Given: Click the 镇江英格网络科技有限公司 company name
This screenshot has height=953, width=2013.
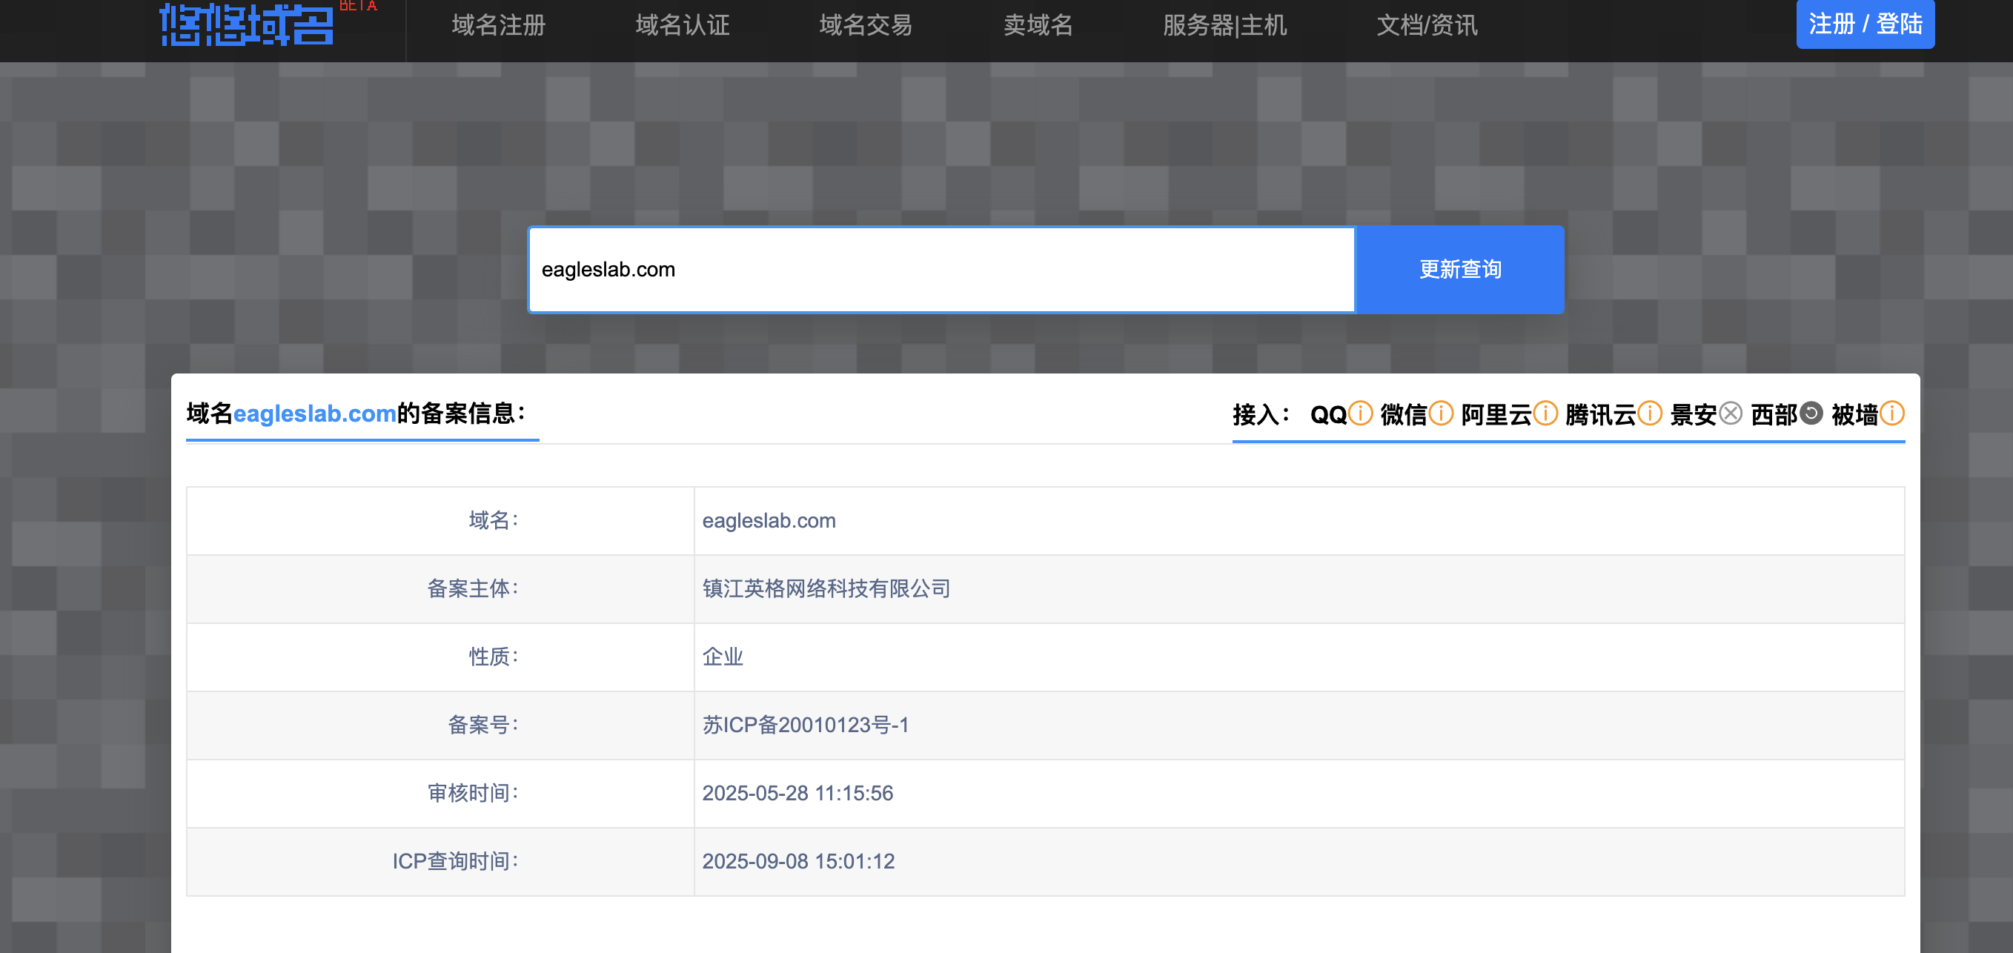Looking at the screenshot, I should (x=826, y=588).
